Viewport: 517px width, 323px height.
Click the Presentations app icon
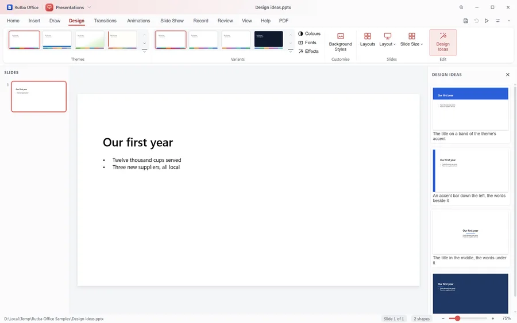(49, 7)
